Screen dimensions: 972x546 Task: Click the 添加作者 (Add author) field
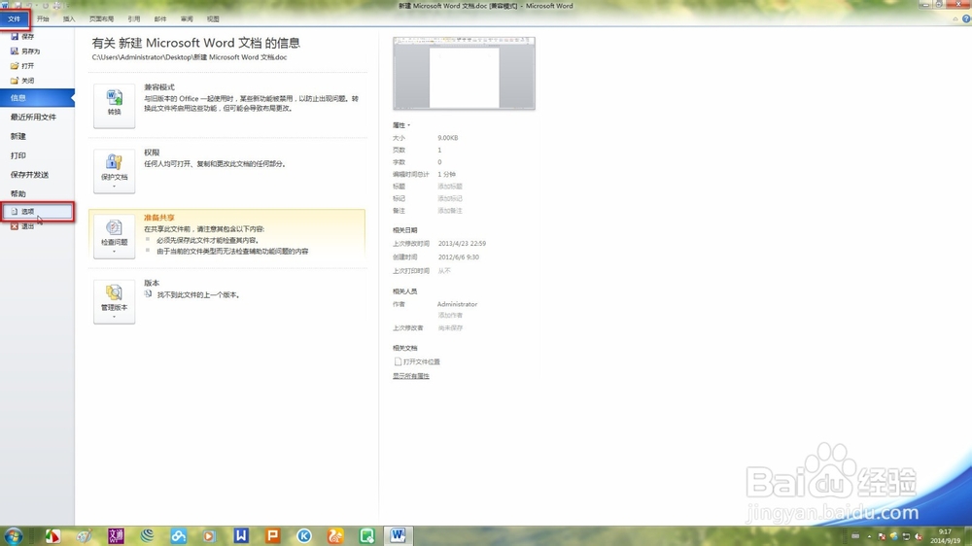tap(450, 316)
